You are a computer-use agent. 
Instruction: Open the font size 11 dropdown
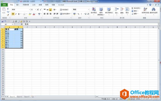point(35,10)
